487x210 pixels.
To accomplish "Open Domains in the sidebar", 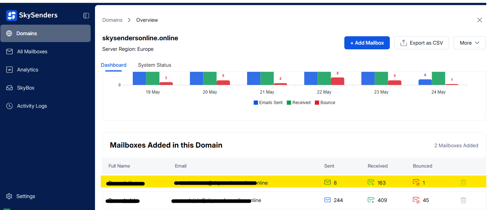I will [x=45, y=33].
